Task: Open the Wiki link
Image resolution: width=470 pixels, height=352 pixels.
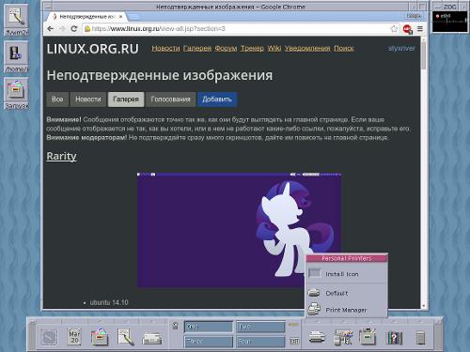Action: [274, 48]
